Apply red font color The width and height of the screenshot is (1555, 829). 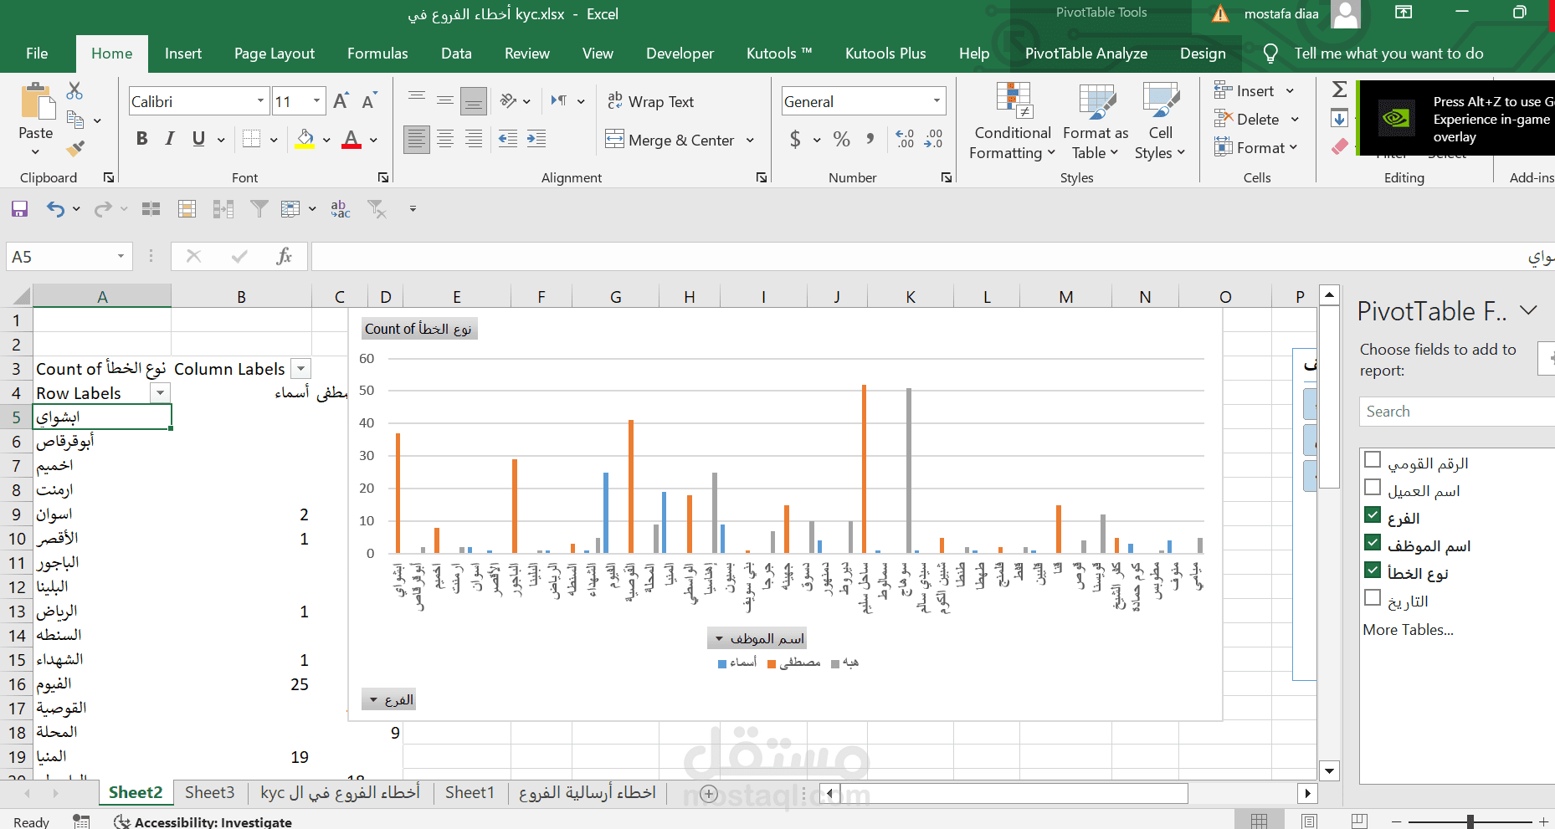(x=352, y=139)
